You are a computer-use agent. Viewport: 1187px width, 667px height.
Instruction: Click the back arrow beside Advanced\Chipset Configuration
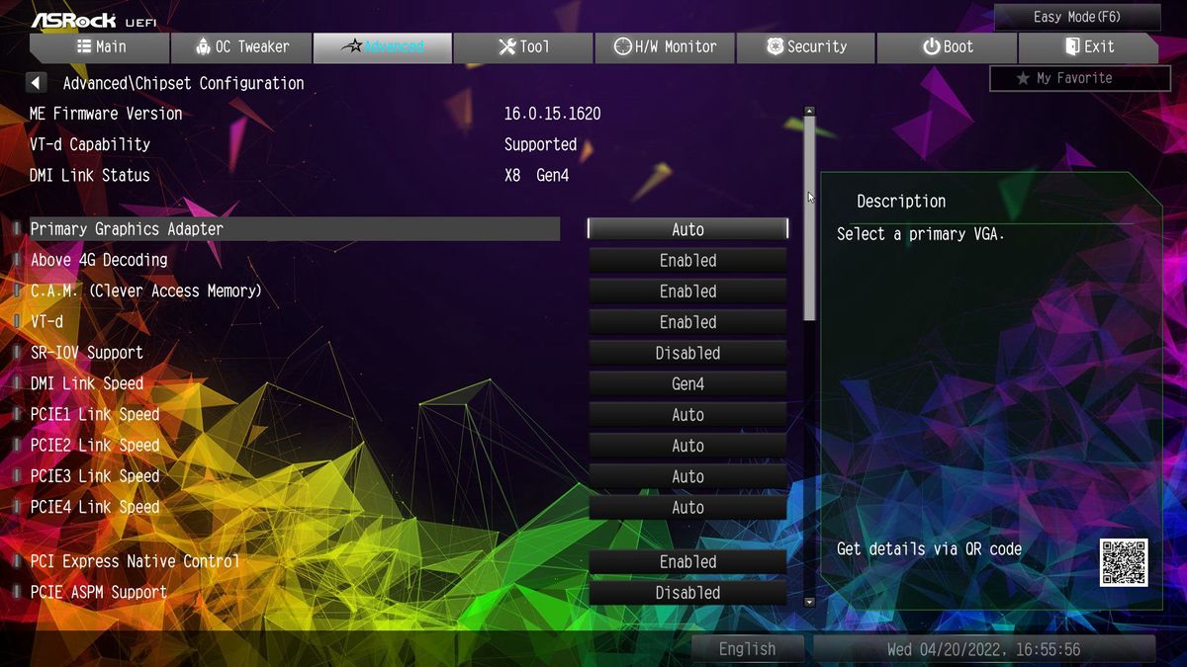click(37, 83)
